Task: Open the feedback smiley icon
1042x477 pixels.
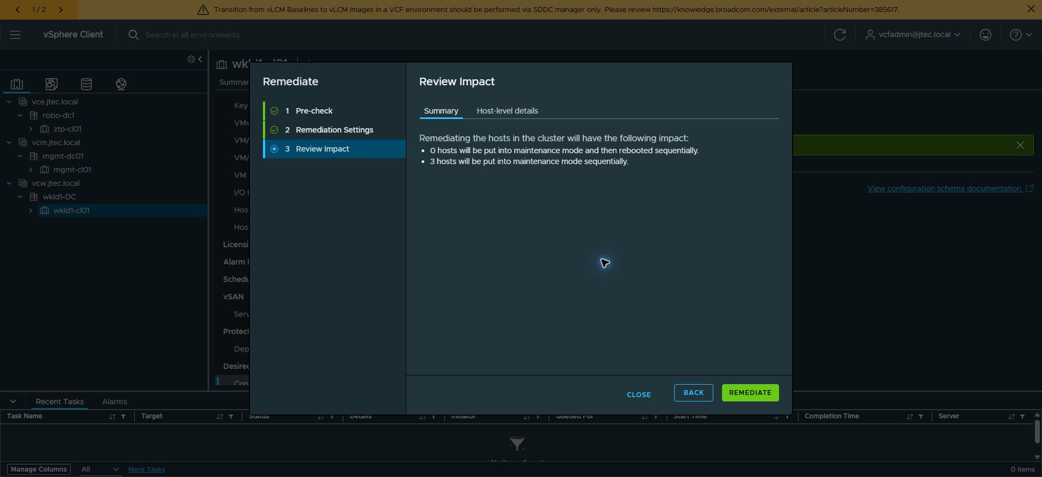Action: tap(985, 35)
